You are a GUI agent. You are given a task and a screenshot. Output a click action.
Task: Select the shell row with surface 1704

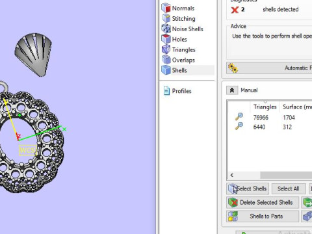[270, 118]
